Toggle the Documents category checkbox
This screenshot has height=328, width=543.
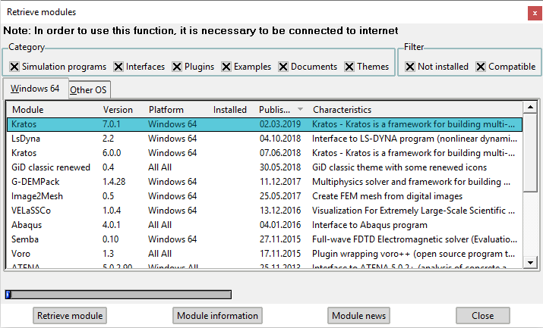[283, 67]
